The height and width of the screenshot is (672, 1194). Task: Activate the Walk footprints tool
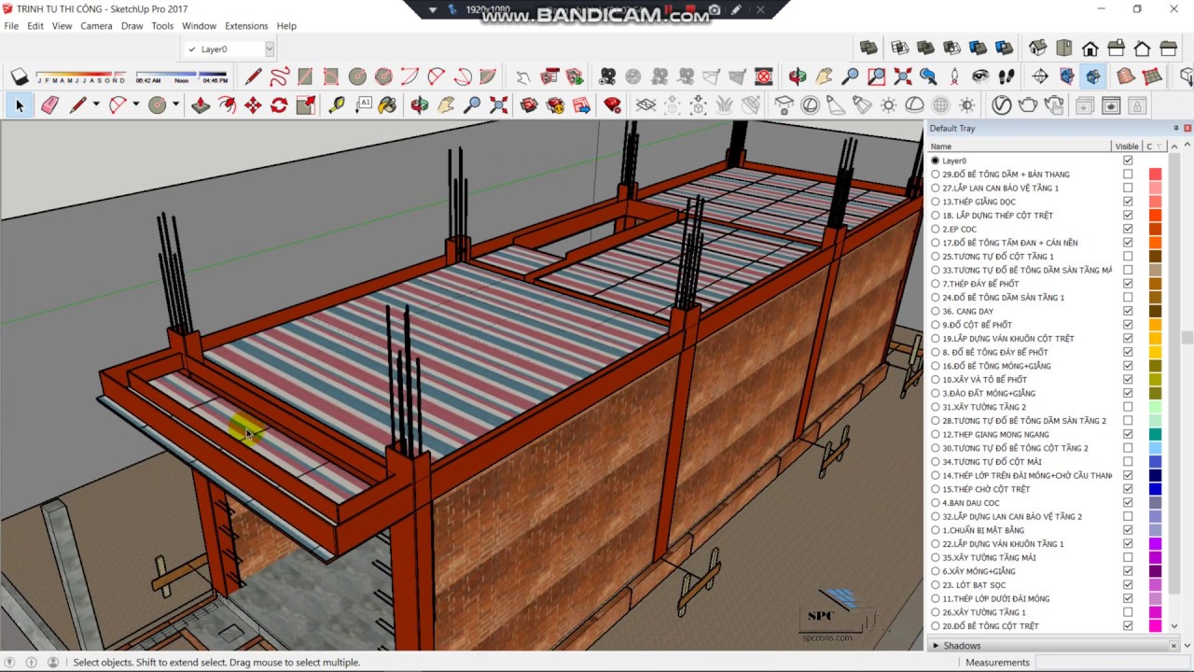(1006, 77)
